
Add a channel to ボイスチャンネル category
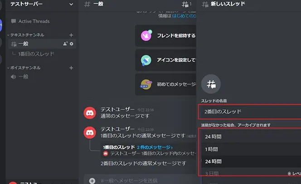pos(71,68)
